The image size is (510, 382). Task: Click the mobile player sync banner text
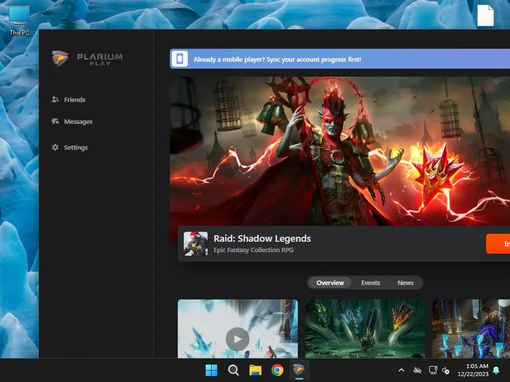tap(277, 60)
